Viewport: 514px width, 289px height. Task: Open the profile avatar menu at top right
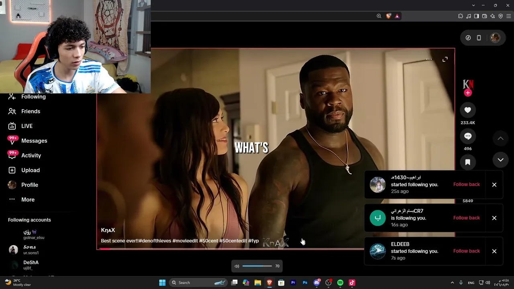[495, 38]
